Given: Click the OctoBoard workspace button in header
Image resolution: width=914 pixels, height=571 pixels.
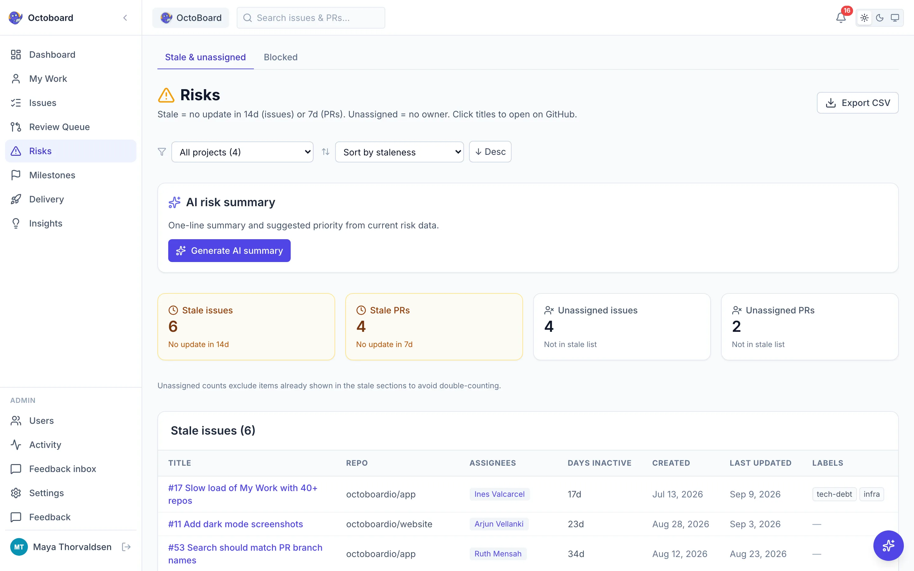Looking at the screenshot, I should tap(191, 18).
